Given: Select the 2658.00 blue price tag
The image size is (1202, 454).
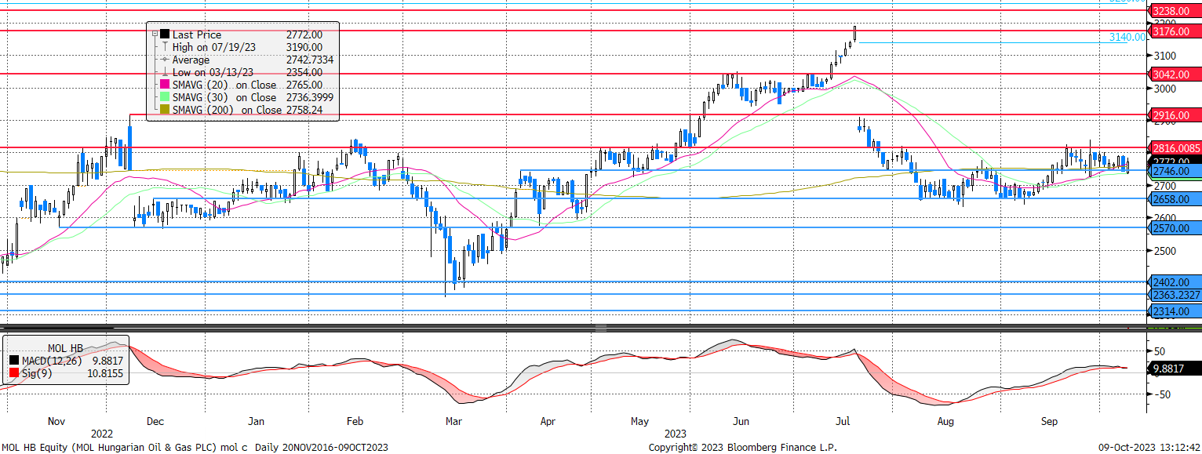Looking at the screenshot, I should [1174, 199].
